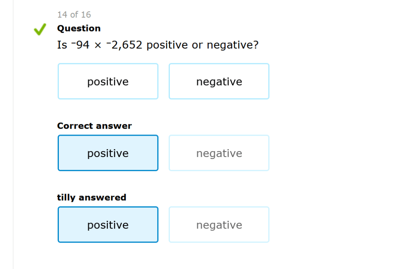
Task: Click greyed "negative" under tilly answered
Action: coord(219,225)
